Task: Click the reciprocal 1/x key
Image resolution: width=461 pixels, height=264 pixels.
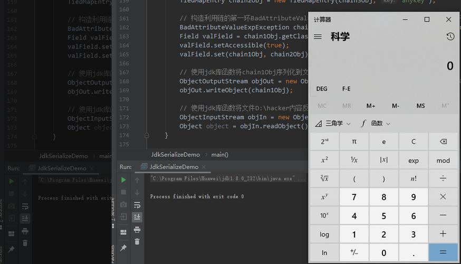Action: pos(354,160)
